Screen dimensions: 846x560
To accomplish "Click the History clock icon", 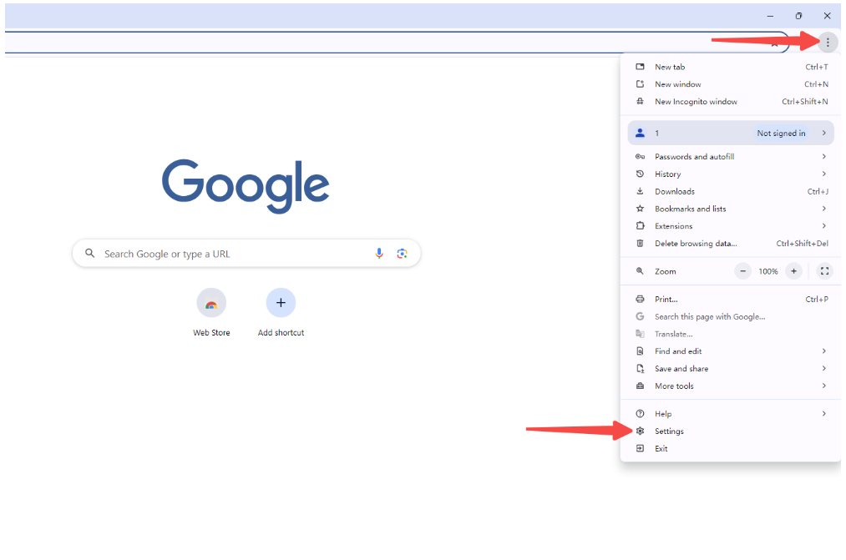I will point(640,174).
